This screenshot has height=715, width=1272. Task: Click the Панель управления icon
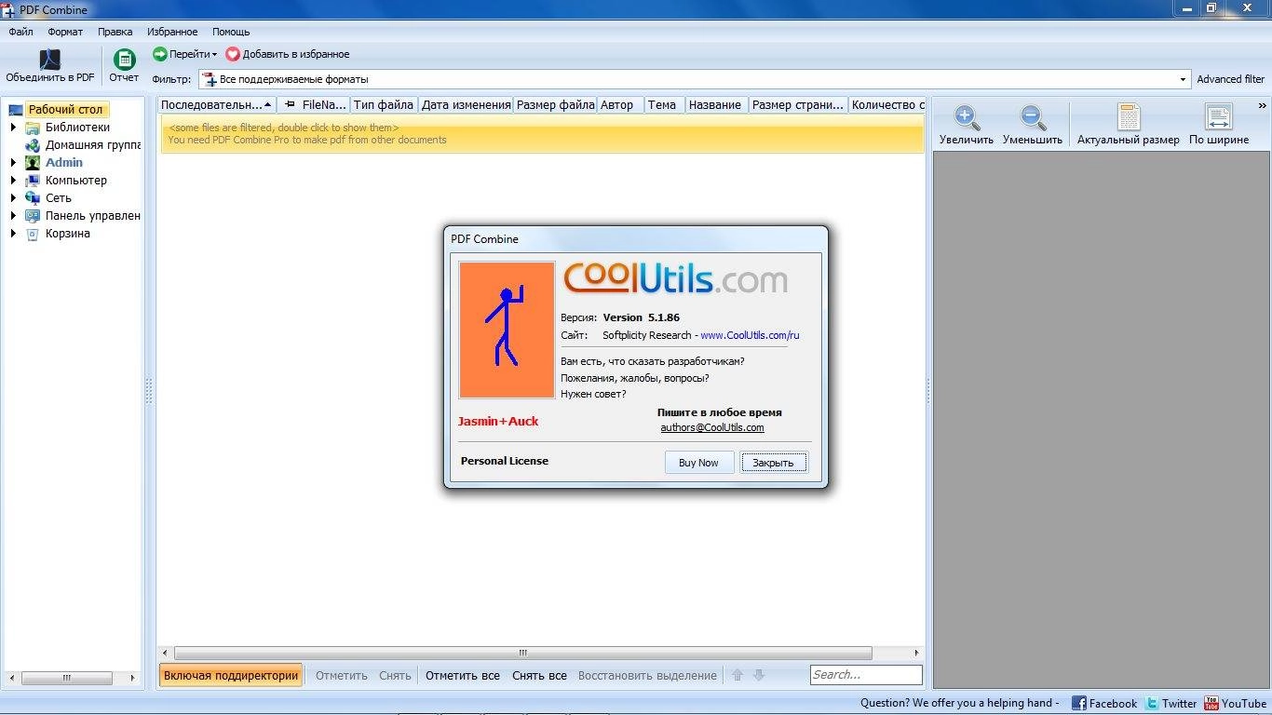point(33,216)
